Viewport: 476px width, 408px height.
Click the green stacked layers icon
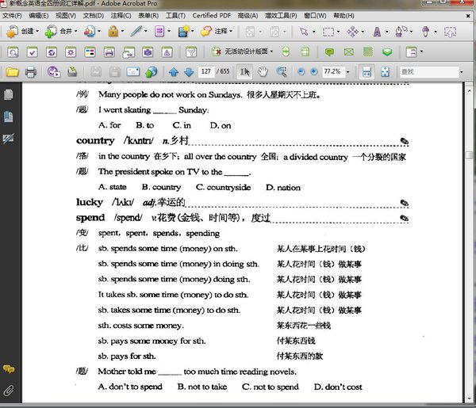coord(387,51)
